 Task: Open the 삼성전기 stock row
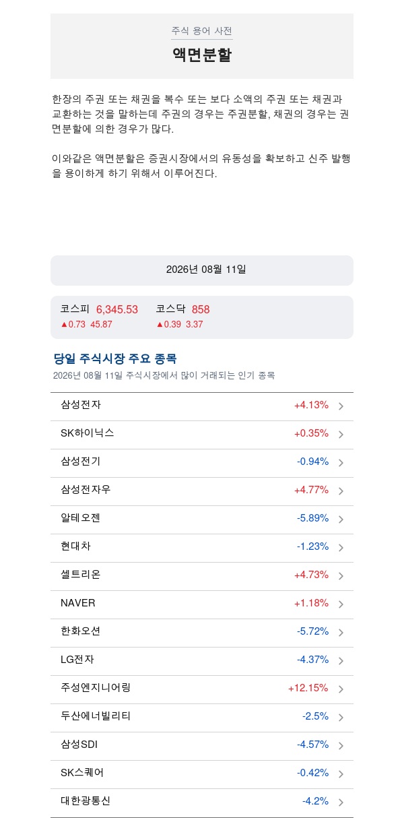[202, 463]
